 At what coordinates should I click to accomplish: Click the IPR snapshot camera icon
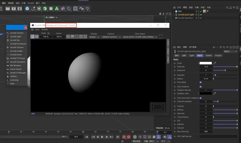coord(68,37)
